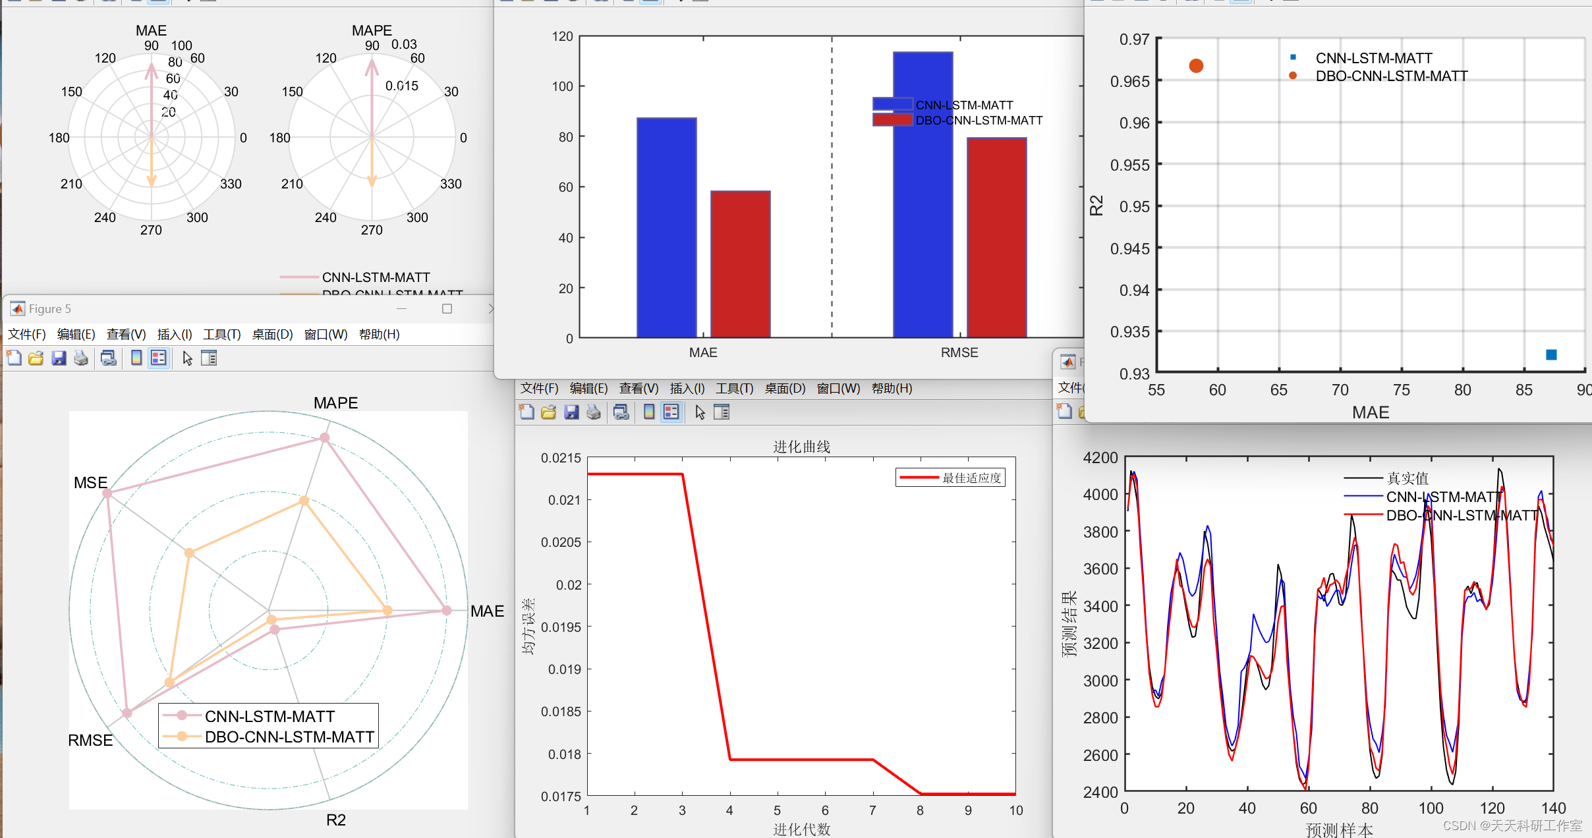Open 帮助(H) menu in evolution curve window
1592x838 pixels.
(x=892, y=388)
